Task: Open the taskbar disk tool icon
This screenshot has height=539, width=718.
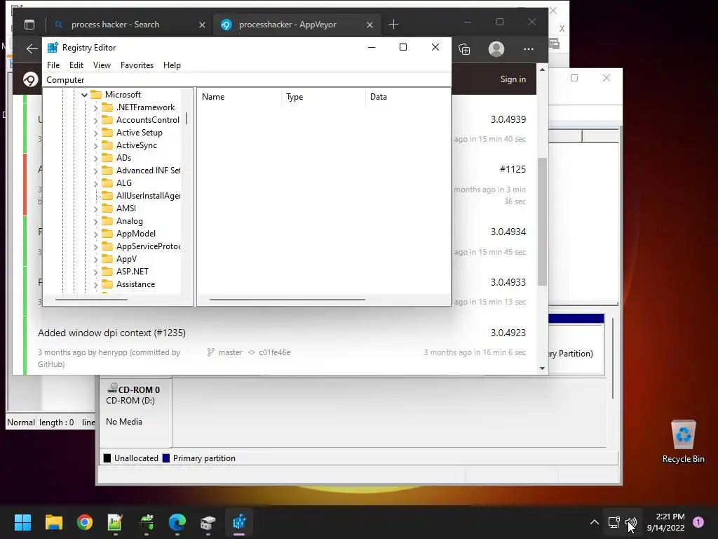Action: pos(208,522)
